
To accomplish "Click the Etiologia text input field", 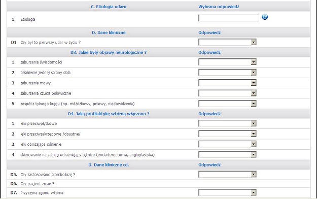I will pyautogui.click(x=229, y=18).
